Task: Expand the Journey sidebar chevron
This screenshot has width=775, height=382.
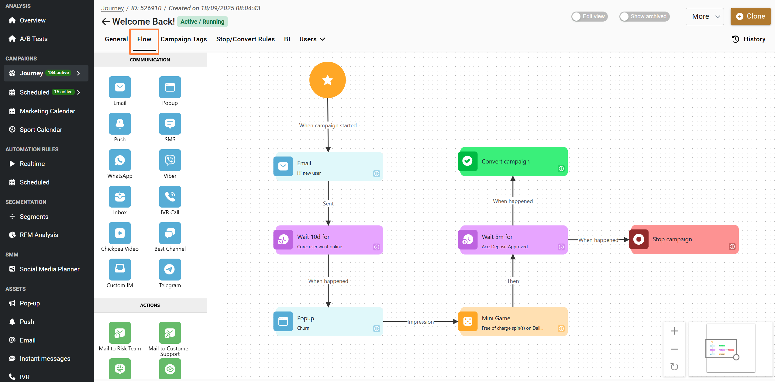Action: (79, 73)
